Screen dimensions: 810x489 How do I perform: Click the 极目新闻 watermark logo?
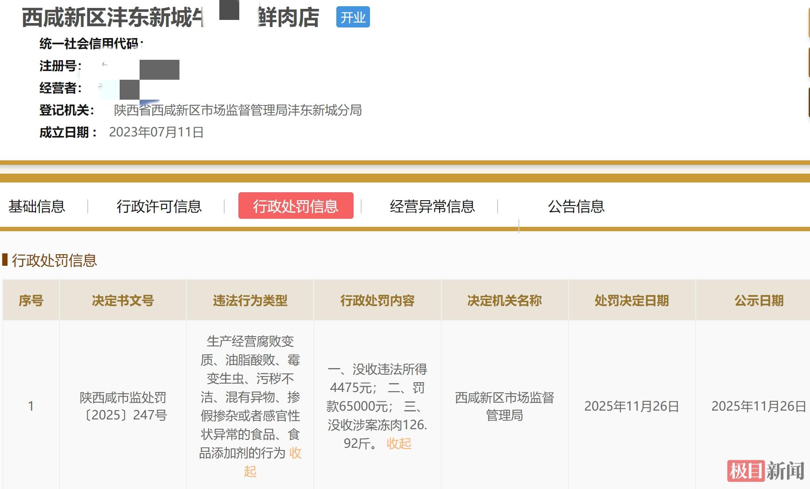(765, 470)
